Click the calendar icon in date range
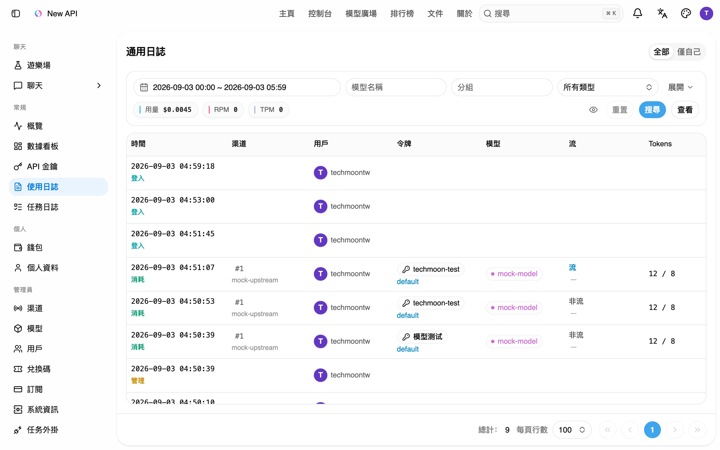This screenshot has width=720, height=450. coord(144,87)
